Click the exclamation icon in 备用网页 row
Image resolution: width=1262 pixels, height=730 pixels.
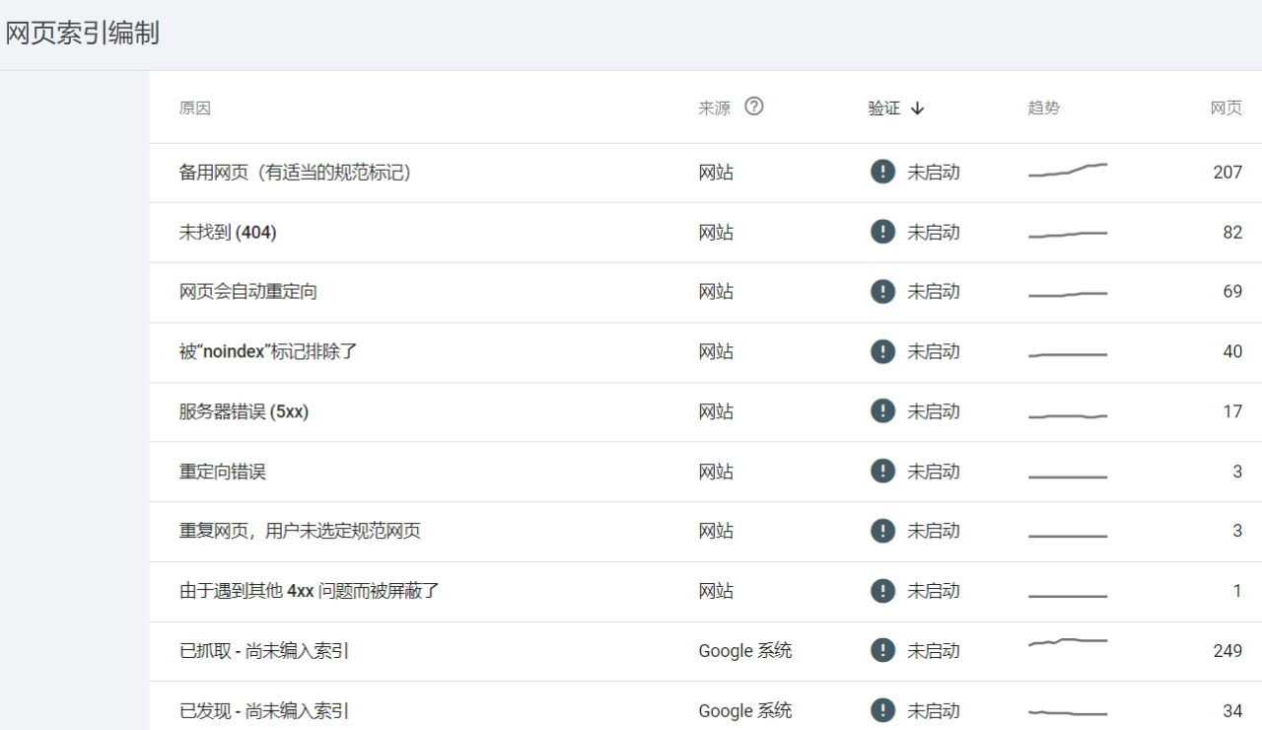click(882, 172)
